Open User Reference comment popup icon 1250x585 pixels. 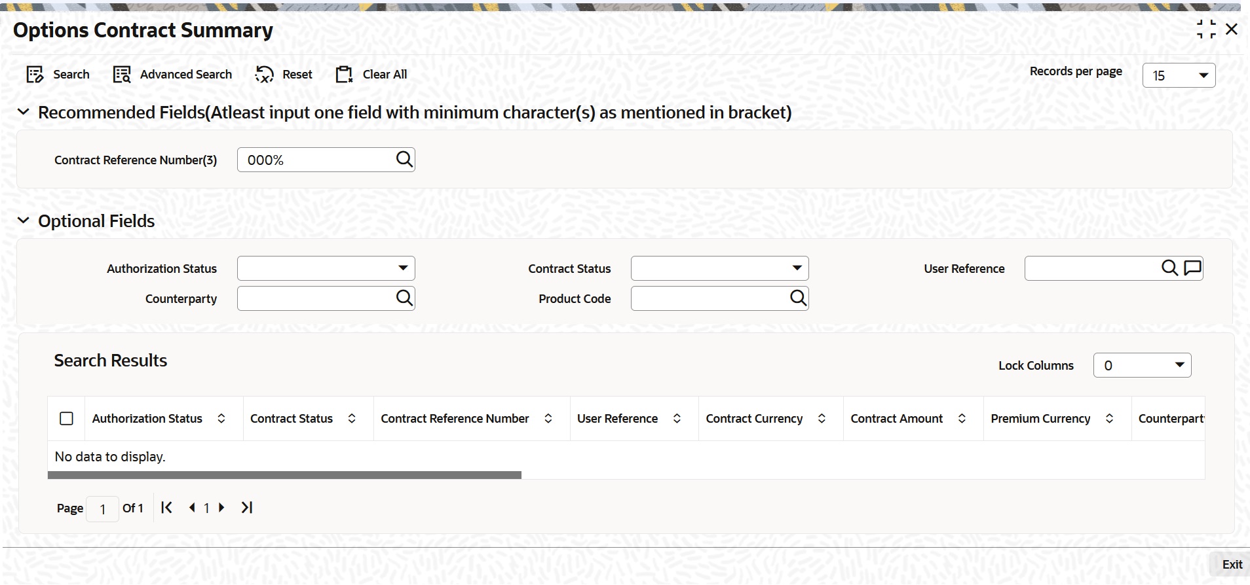click(x=1192, y=268)
